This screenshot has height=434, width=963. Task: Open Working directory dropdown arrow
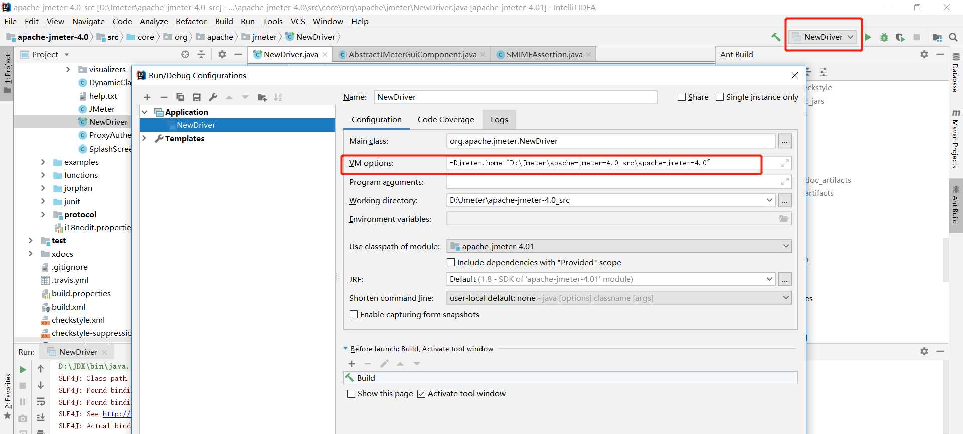click(769, 200)
